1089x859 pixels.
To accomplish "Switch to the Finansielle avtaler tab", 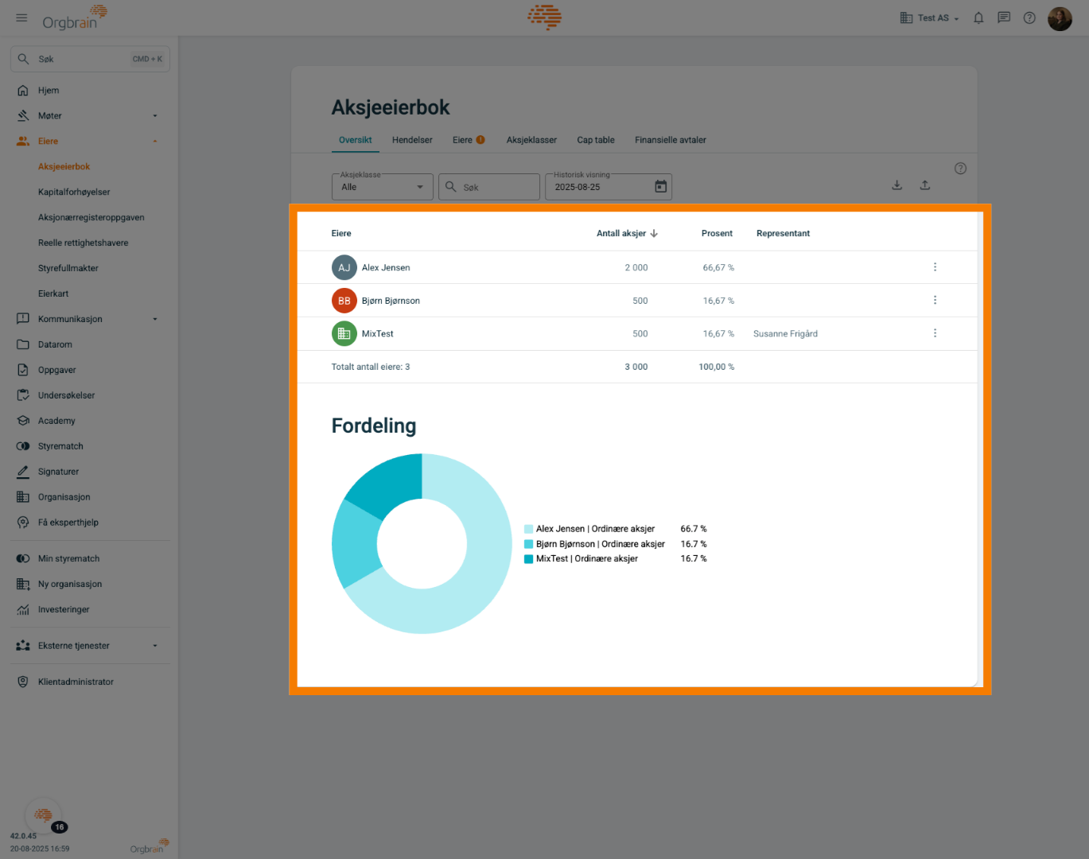I will 671,140.
